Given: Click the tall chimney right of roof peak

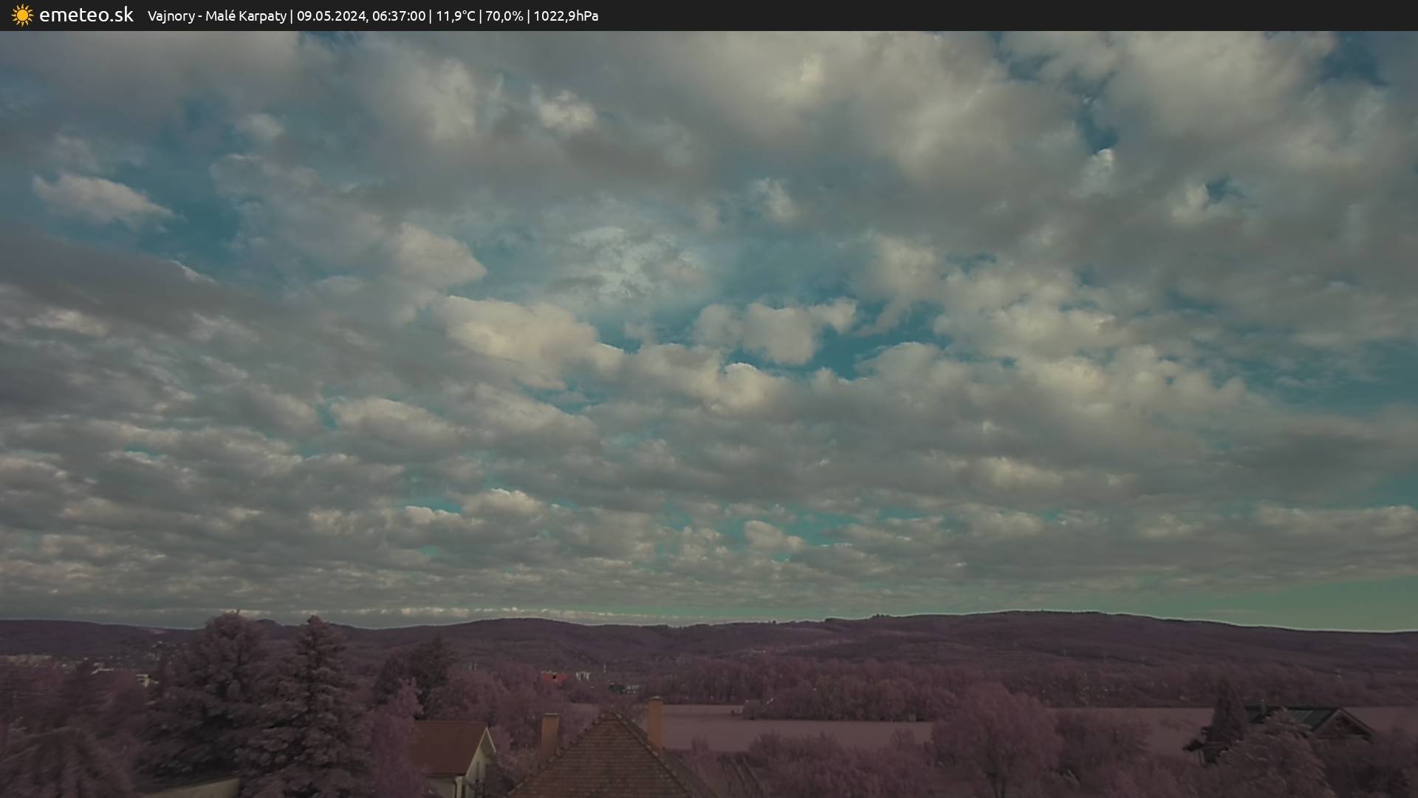Looking at the screenshot, I should pos(655,721).
